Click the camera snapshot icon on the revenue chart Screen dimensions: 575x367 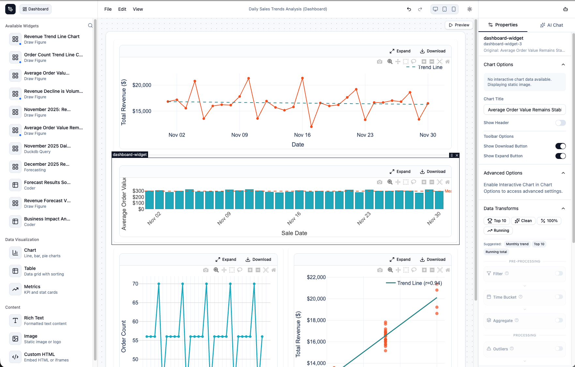379,62
